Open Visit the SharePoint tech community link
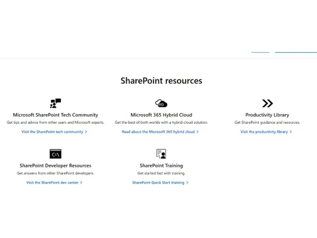This screenshot has height=238, width=317. coord(52,132)
